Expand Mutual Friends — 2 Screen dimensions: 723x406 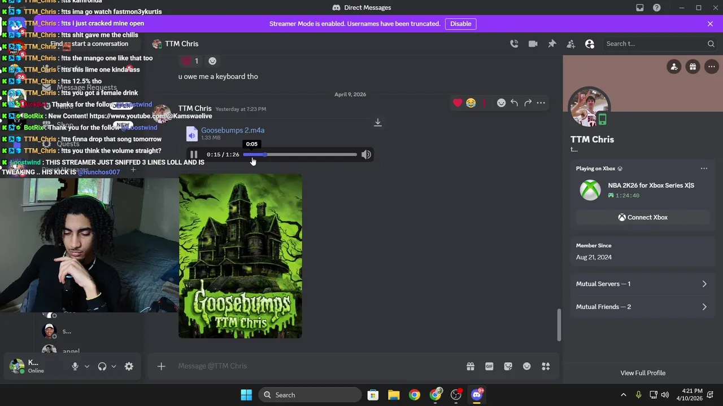(x=642, y=307)
